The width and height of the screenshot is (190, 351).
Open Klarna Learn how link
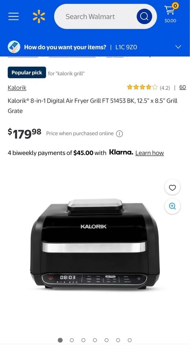coord(150,153)
